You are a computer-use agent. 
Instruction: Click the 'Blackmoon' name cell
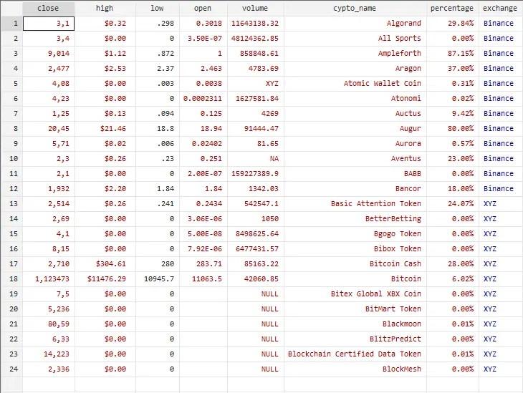(355, 324)
